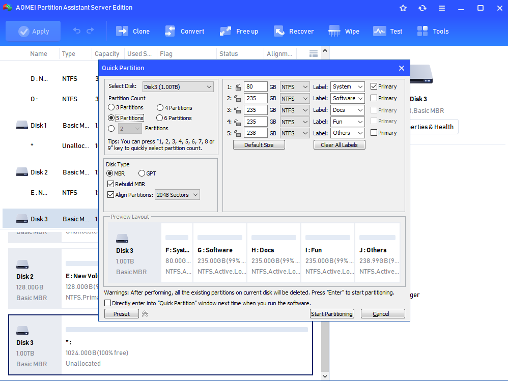Cancel the Quick Partition dialog
The height and width of the screenshot is (381, 508).
(x=383, y=314)
